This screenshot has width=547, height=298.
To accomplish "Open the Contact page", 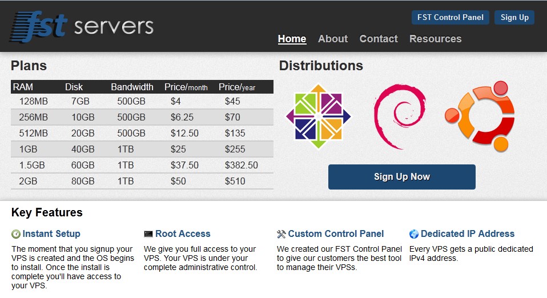I will (x=379, y=39).
